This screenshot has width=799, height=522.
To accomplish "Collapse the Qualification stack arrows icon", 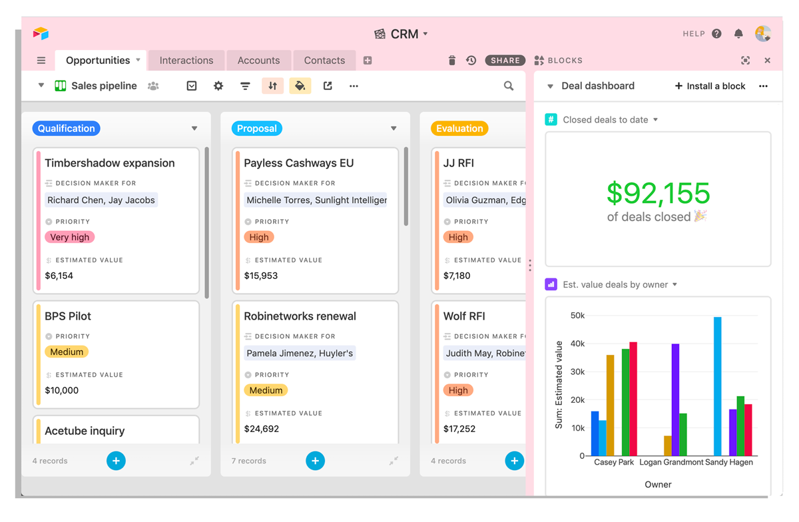I will click(x=194, y=461).
